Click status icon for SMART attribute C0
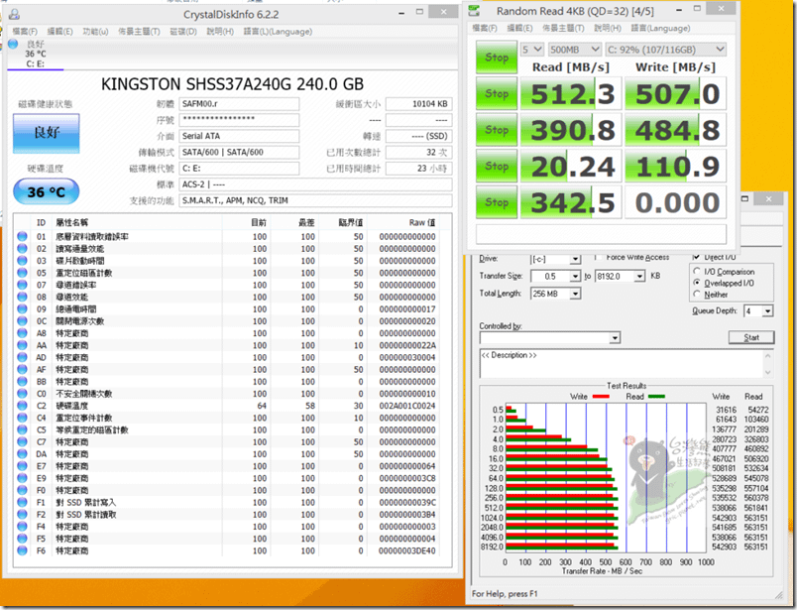This screenshot has width=797, height=610. coord(22,394)
